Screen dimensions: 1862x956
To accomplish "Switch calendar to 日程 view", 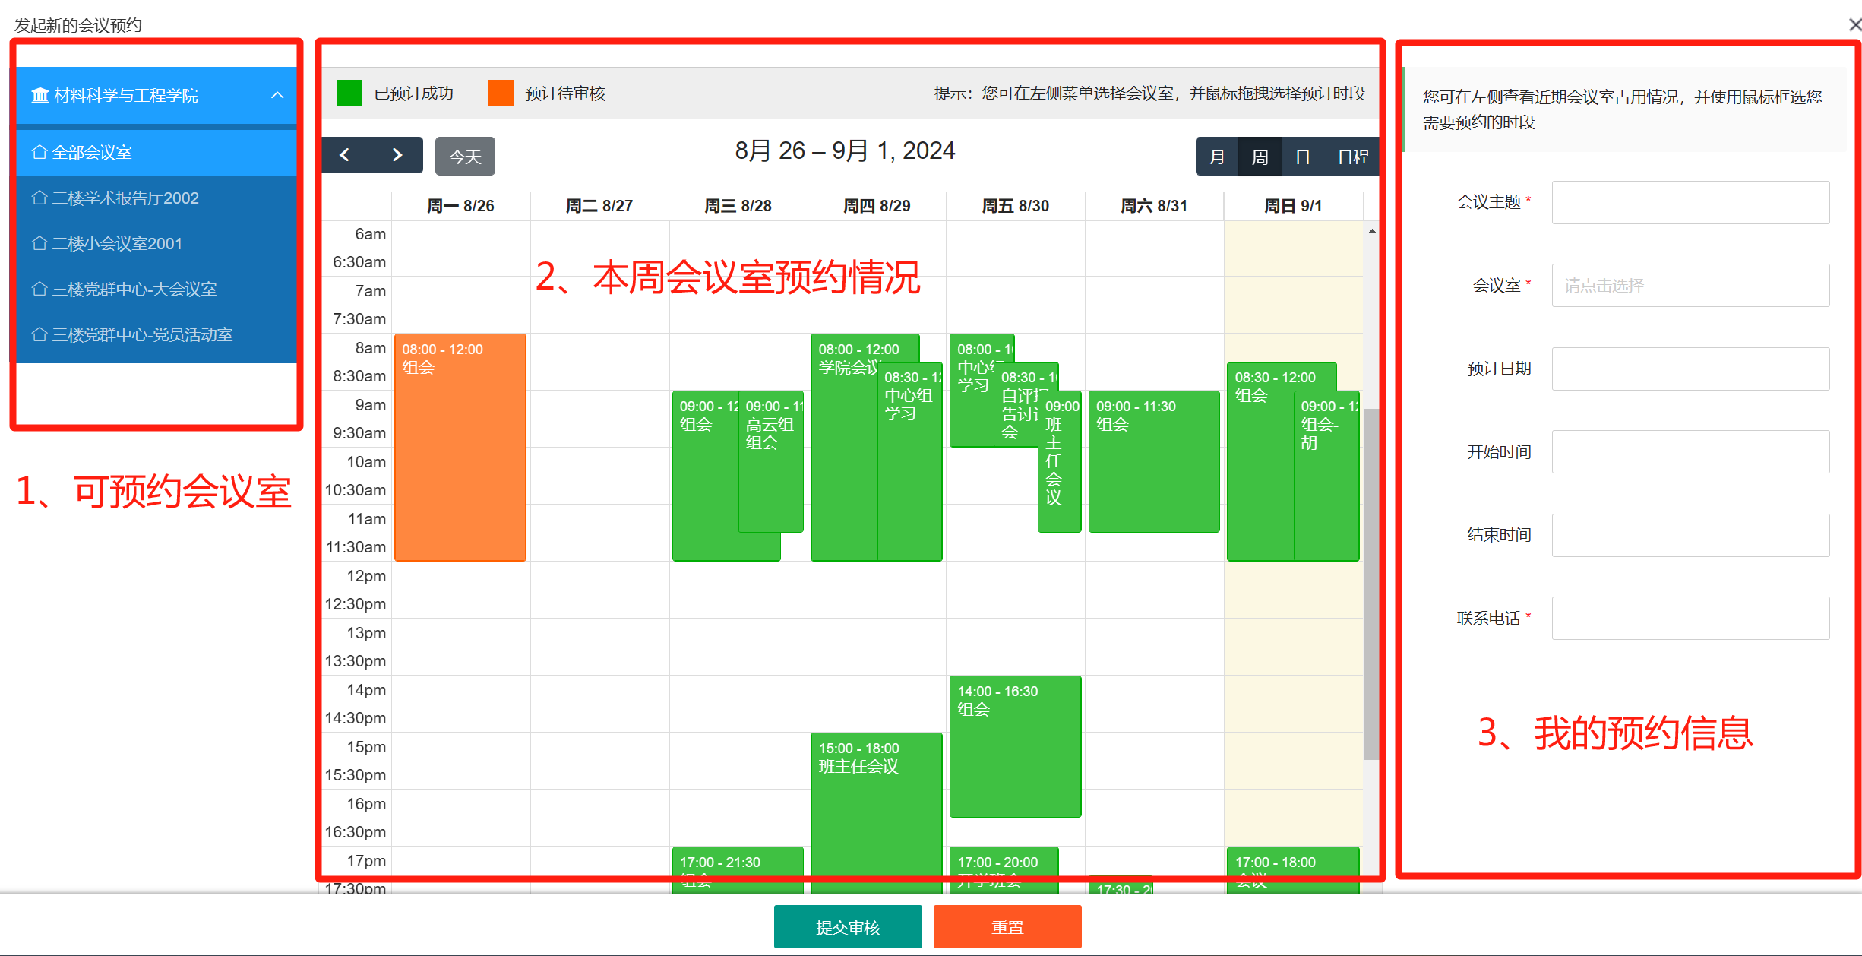I will [x=1353, y=157].
